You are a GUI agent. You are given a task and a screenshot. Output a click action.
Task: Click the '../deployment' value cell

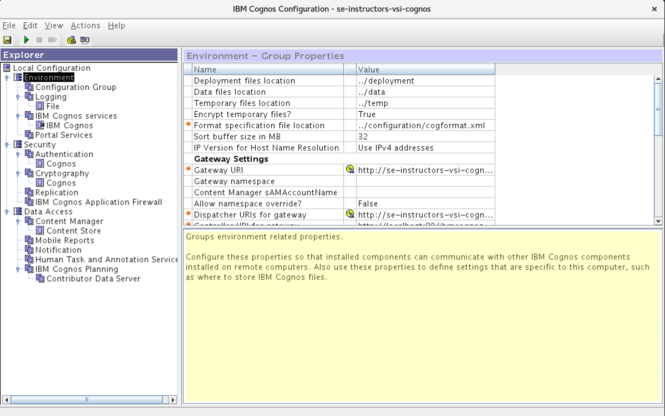pyautogui.click(x=426, y=81)
